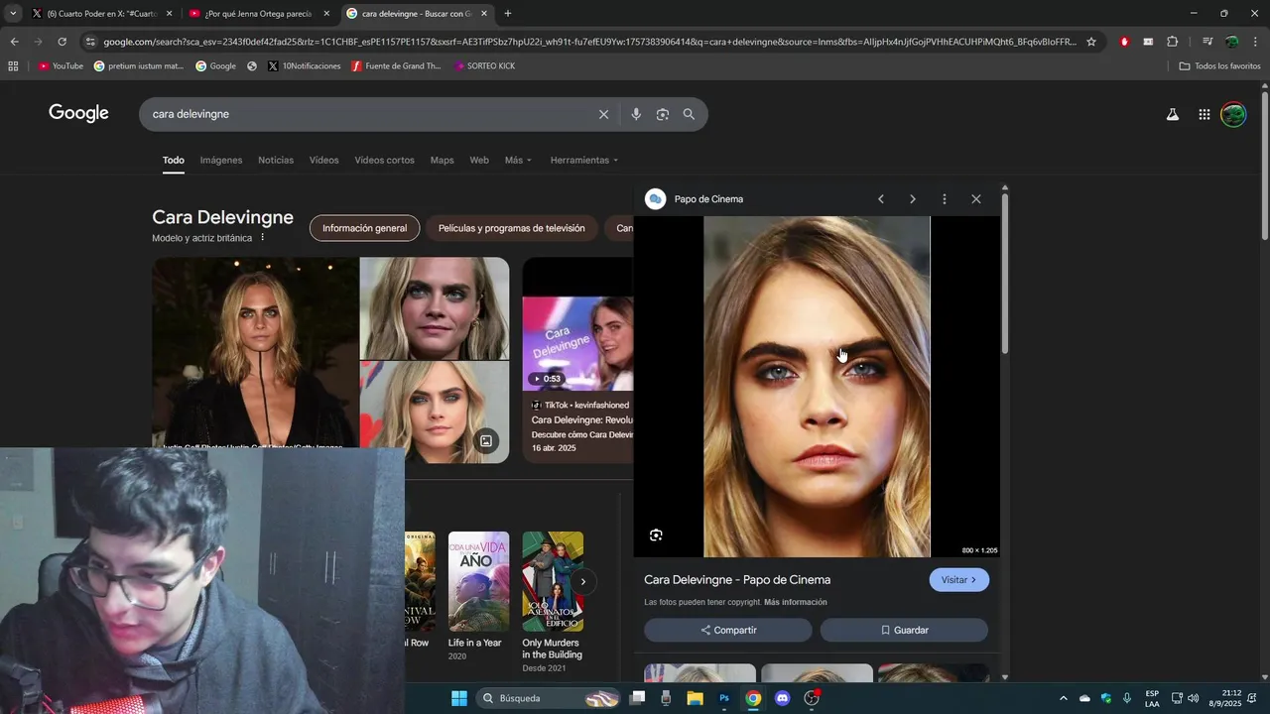1270x714 pixels.
Task: Start a voice search with the microphone
Action: click(636, 114)
